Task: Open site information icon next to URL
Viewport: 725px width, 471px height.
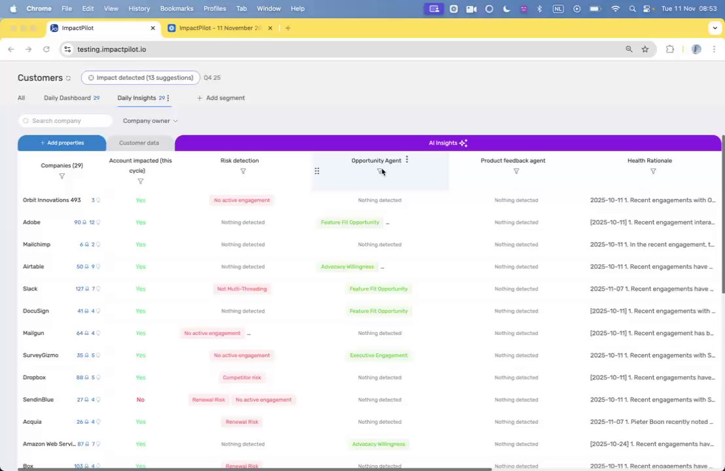Action: 67,49
